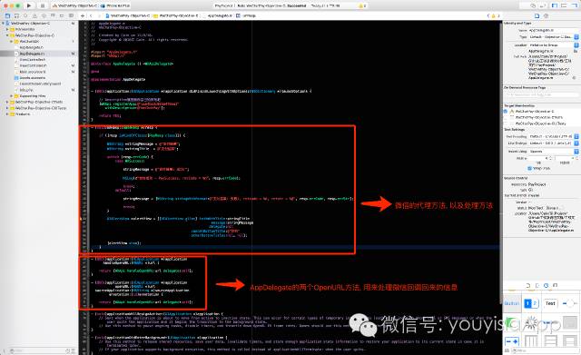Jump to the next issue in the jump bar
This screenshot has height=355, width=581.
pyautogui.click(x=498, y=16)
